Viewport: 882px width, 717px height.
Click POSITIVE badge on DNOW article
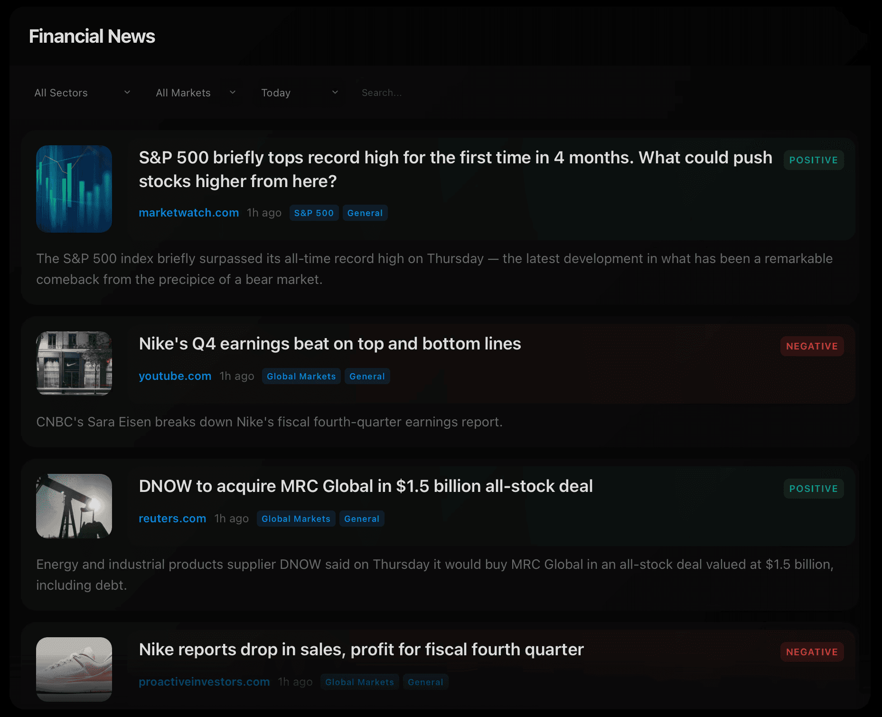(x=814, y=489)
